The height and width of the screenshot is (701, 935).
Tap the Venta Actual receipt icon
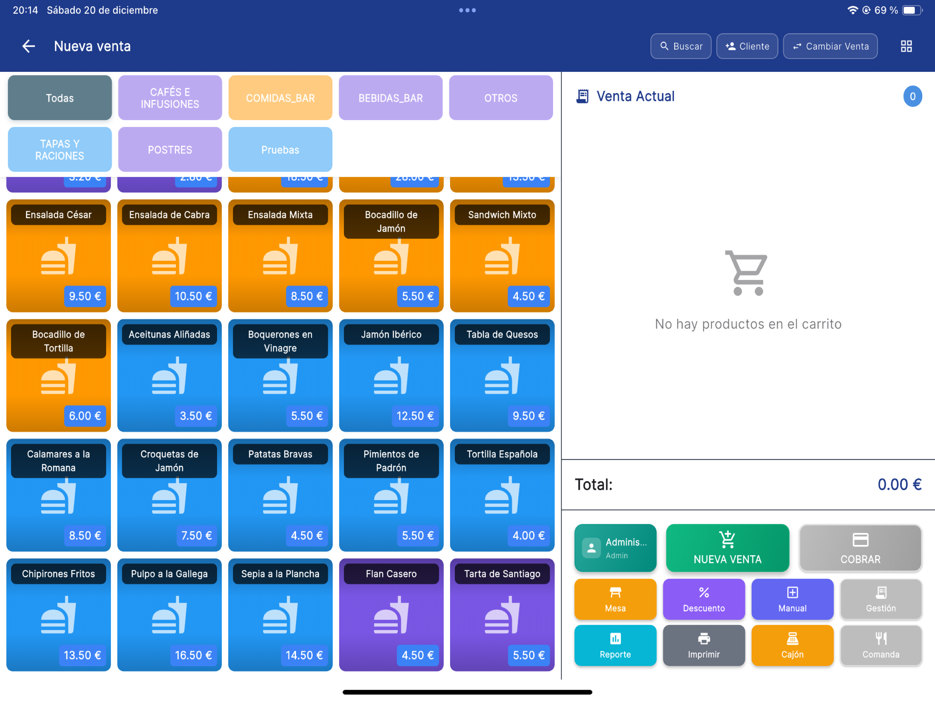tap(582, 97)
